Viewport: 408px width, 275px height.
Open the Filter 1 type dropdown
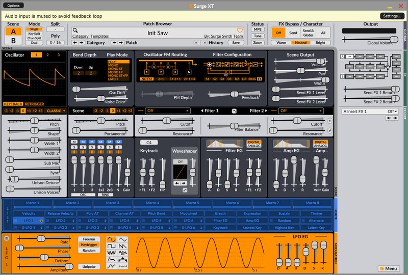168,111
